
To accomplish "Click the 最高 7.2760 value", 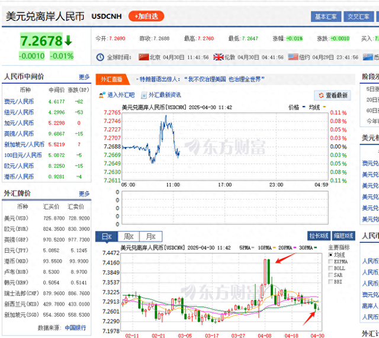I will coord(205,38).
